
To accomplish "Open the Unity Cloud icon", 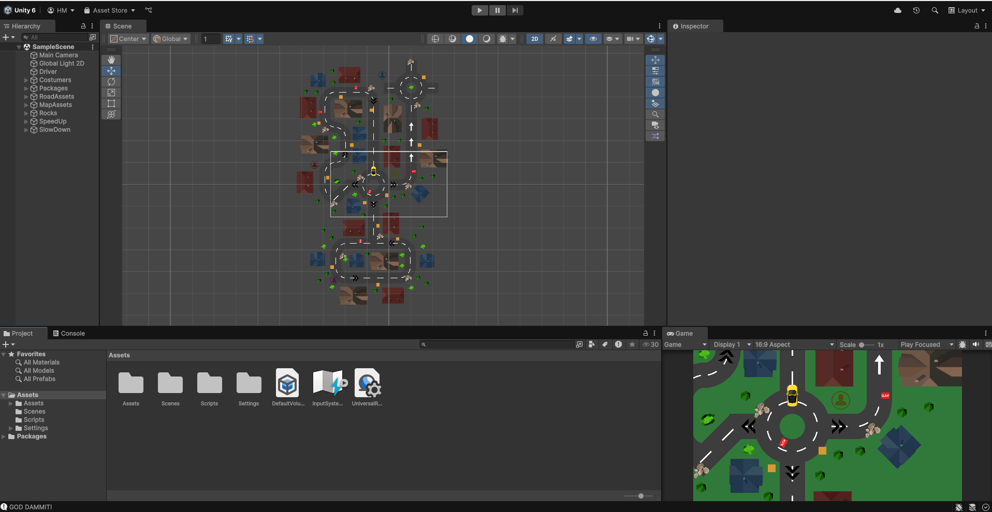I will coord(898,10).
